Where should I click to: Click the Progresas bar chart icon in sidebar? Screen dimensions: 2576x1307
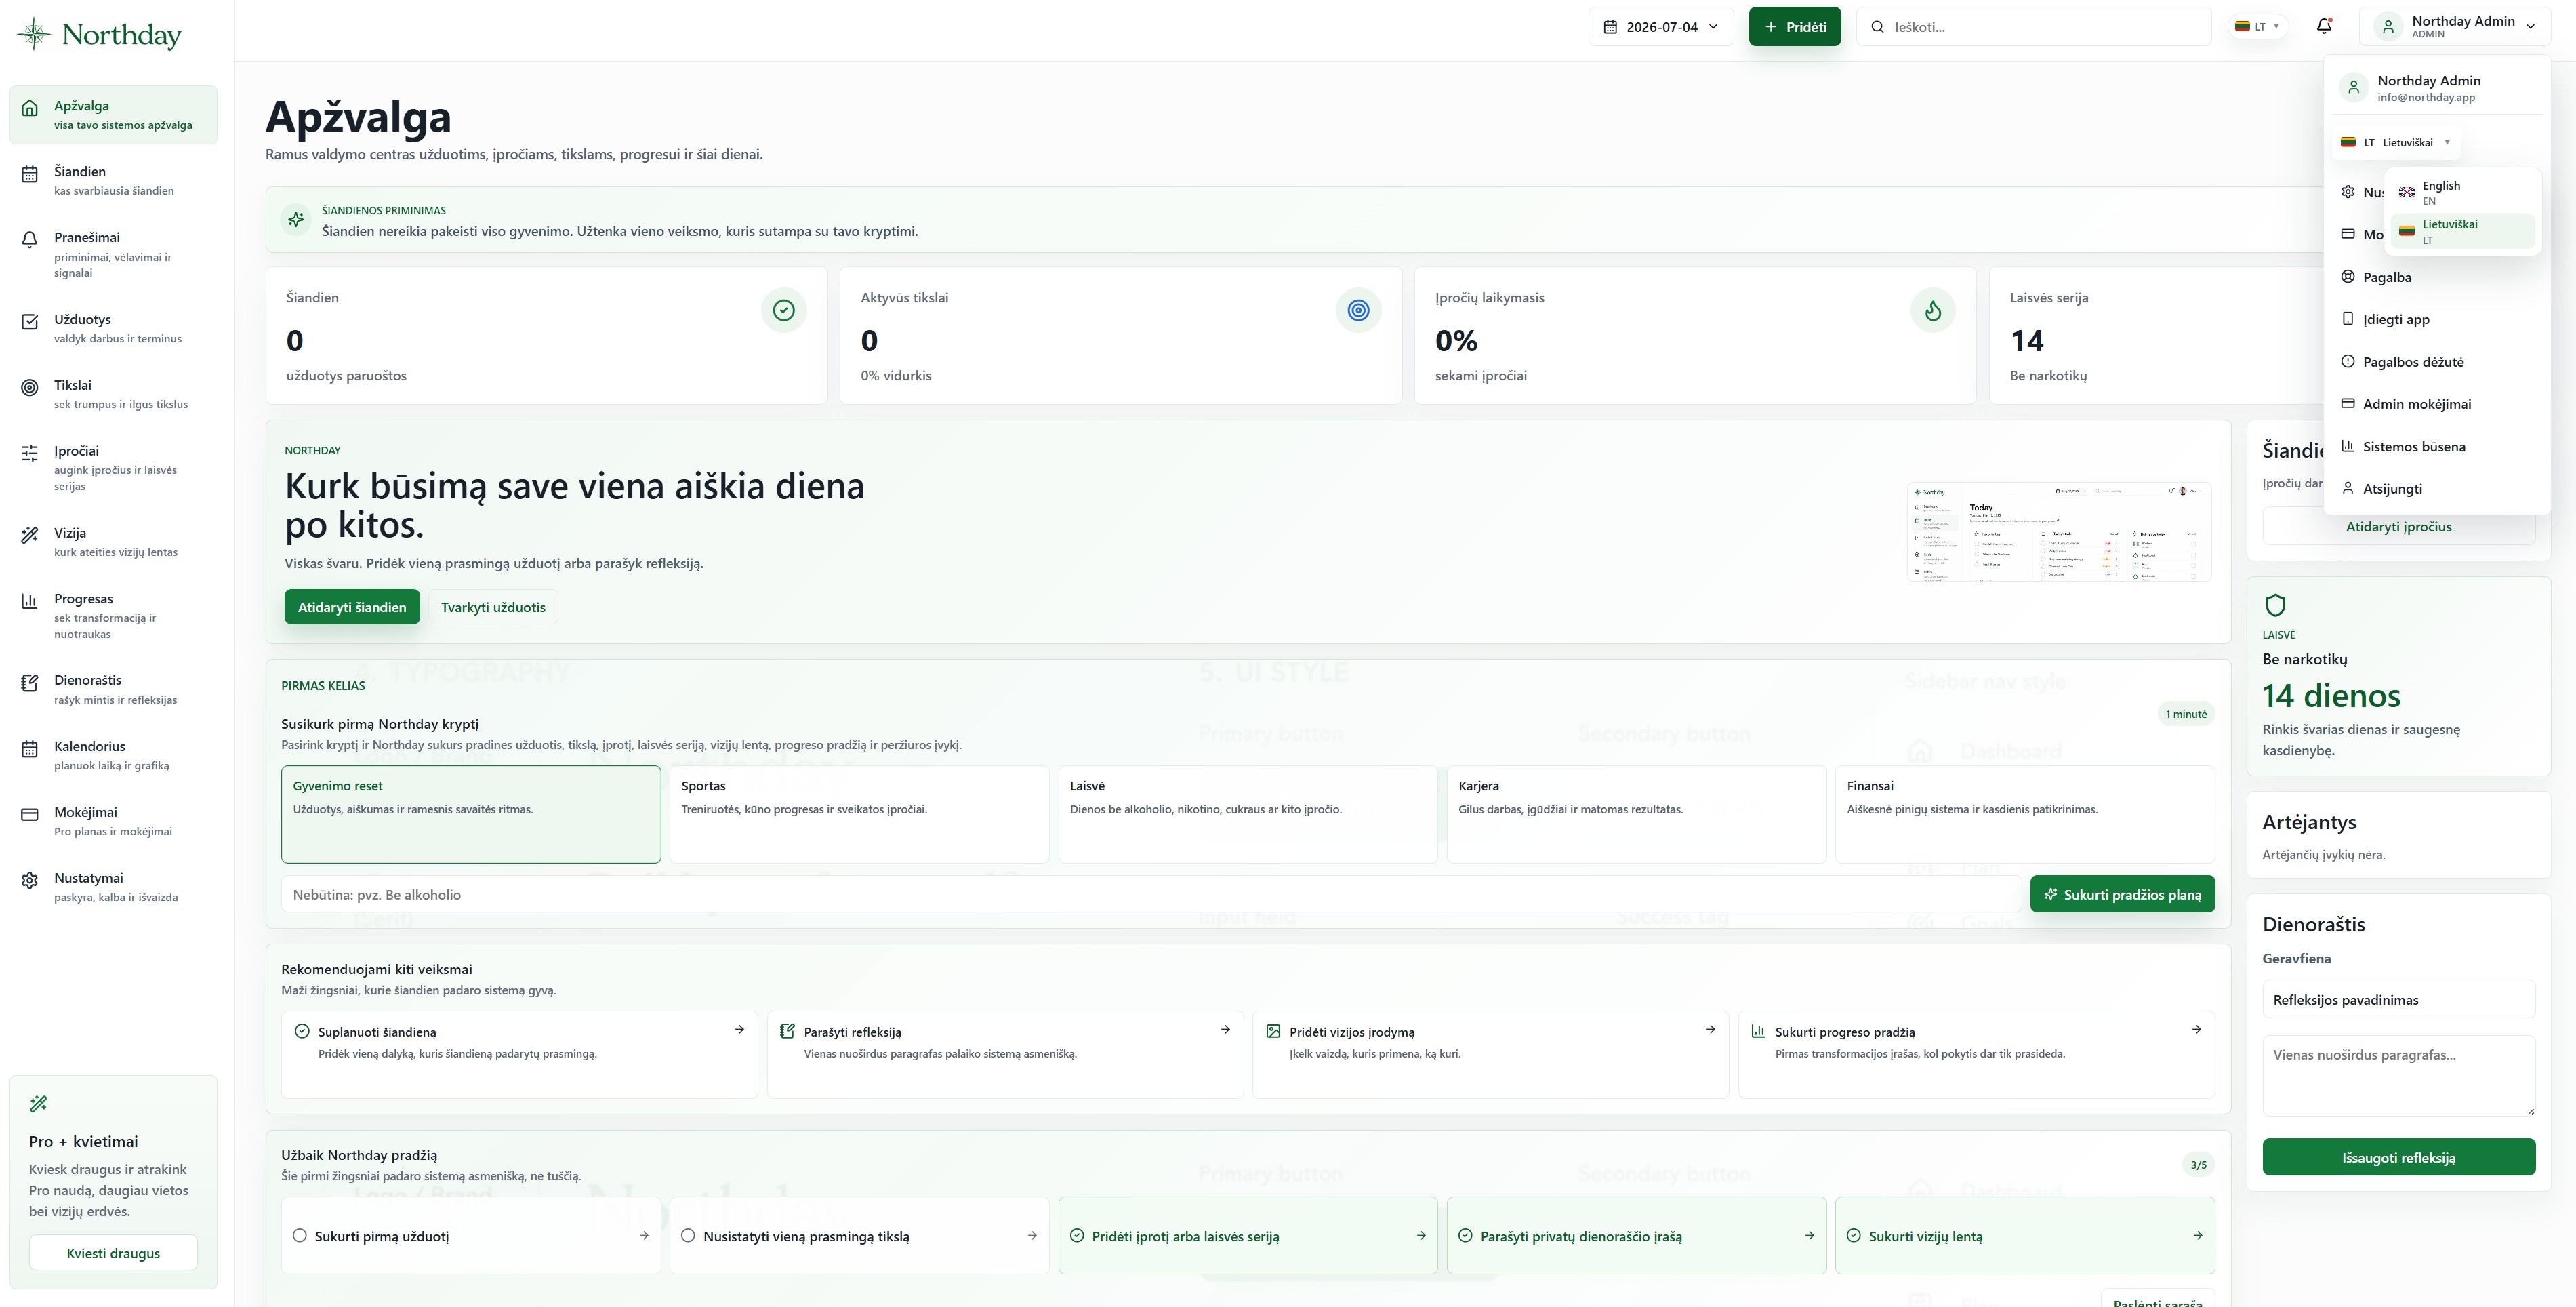click(30, 601)
